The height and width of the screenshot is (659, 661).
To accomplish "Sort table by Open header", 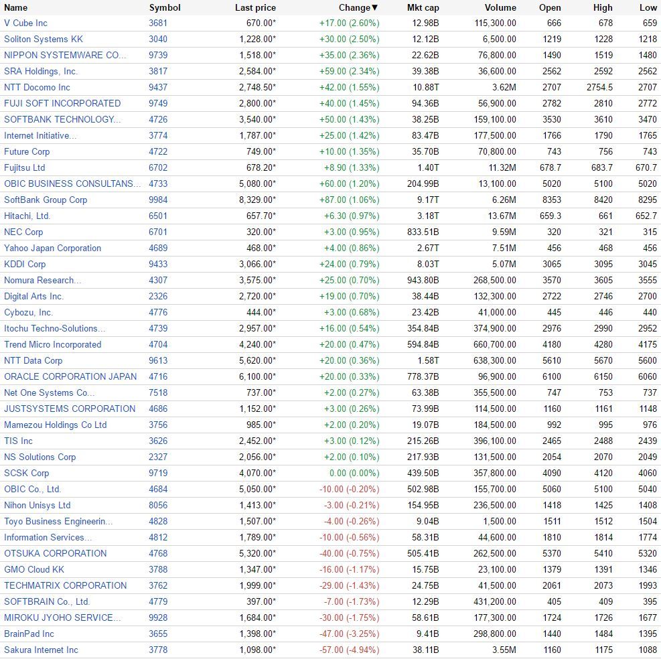I will coord(550,7).
